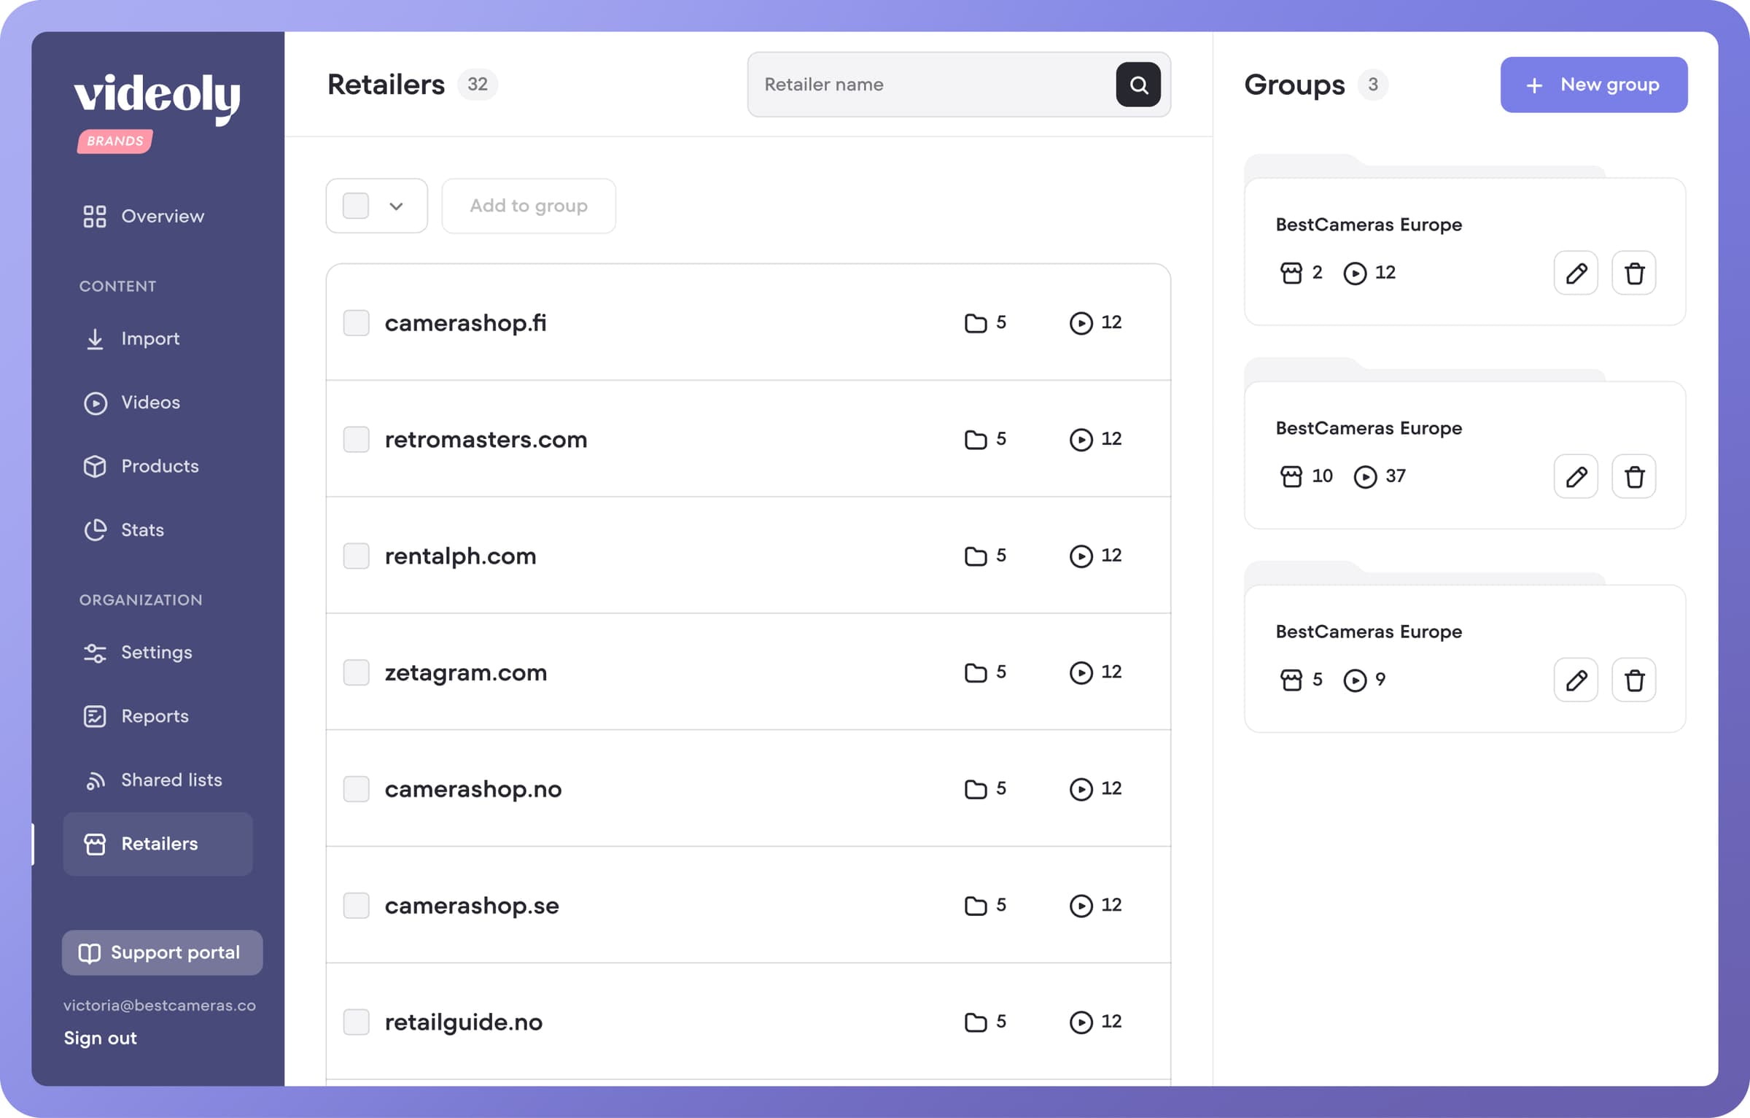Viewport: 1750px width, 1118px height.
Task: Click the play icon in retromasters.com row
Action: [x=1081, y=439]
